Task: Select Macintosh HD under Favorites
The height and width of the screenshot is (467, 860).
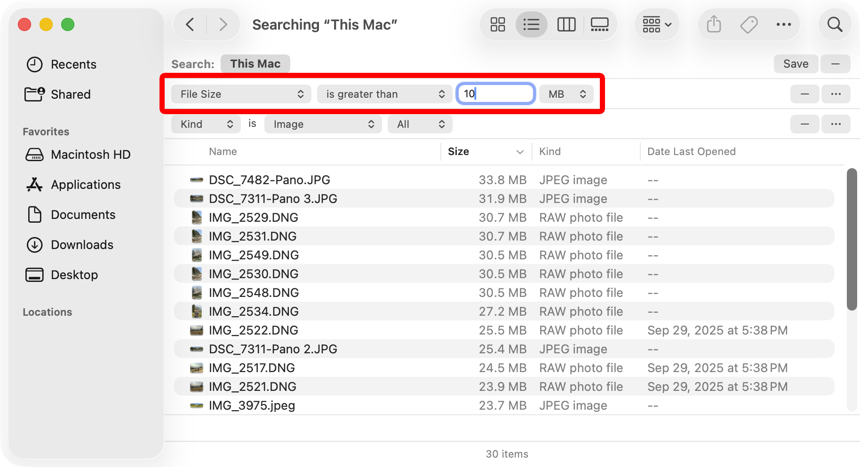Action: (x=90, y=154)
